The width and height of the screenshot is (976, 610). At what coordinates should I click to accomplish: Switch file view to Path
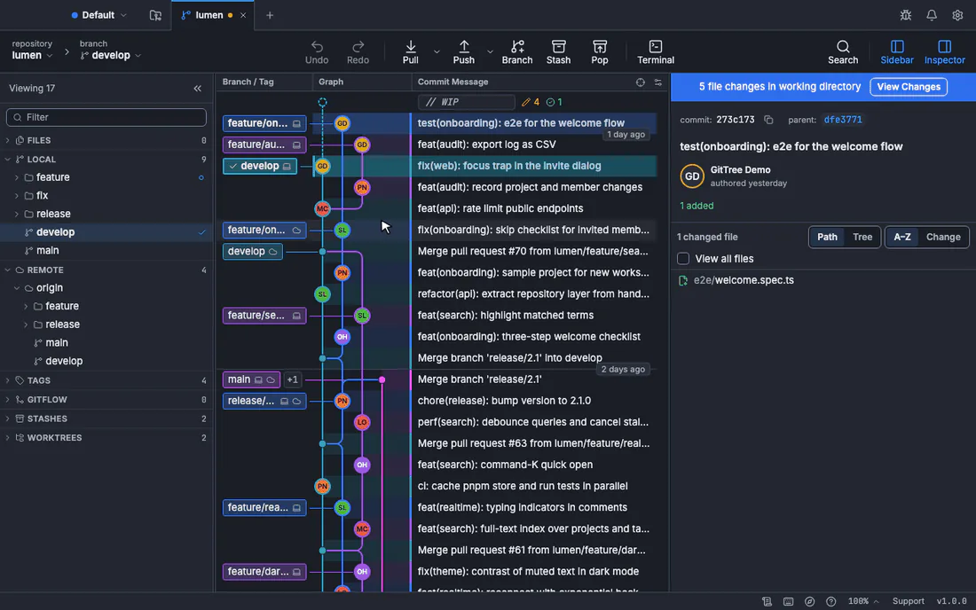tap(827, 237)
